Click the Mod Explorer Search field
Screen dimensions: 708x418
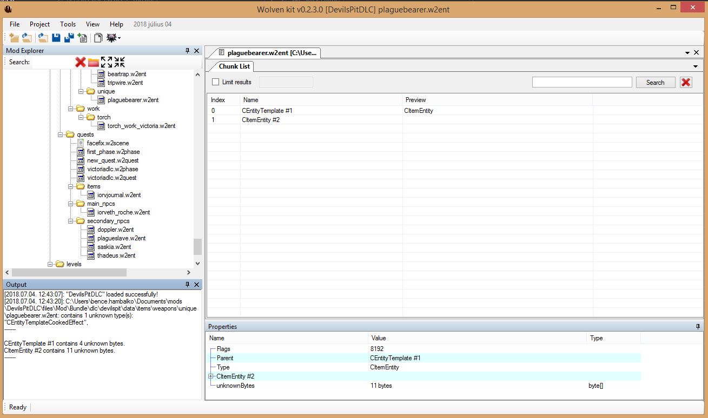(x=53, y=62)
